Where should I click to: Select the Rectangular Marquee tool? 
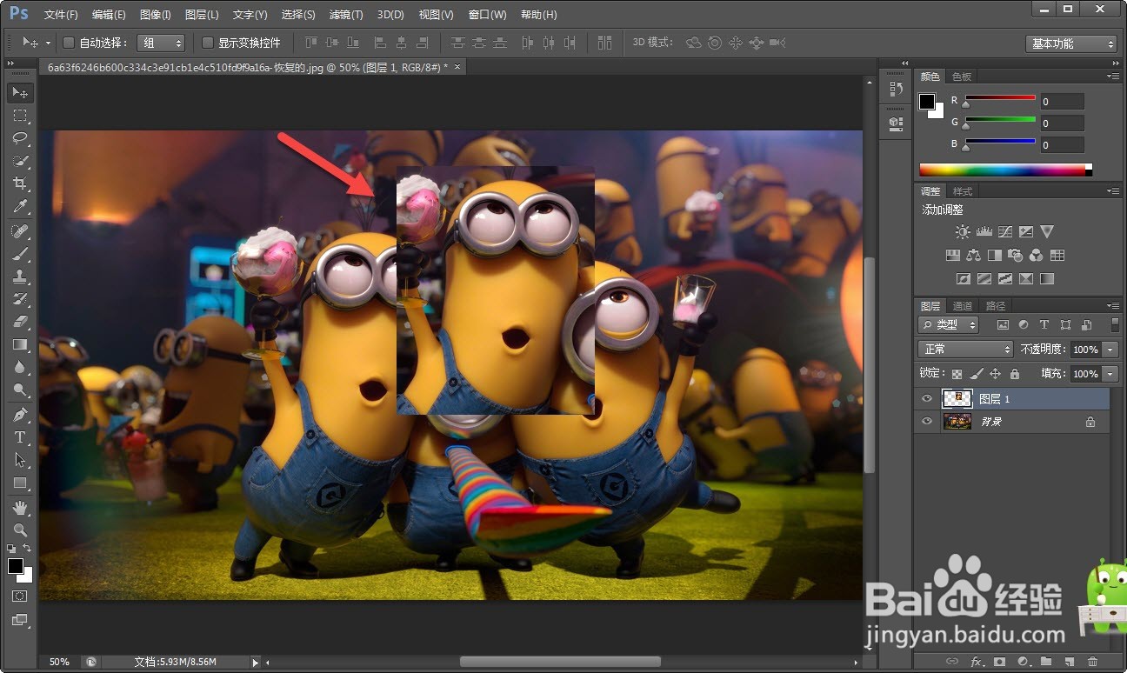click(20, 116)
